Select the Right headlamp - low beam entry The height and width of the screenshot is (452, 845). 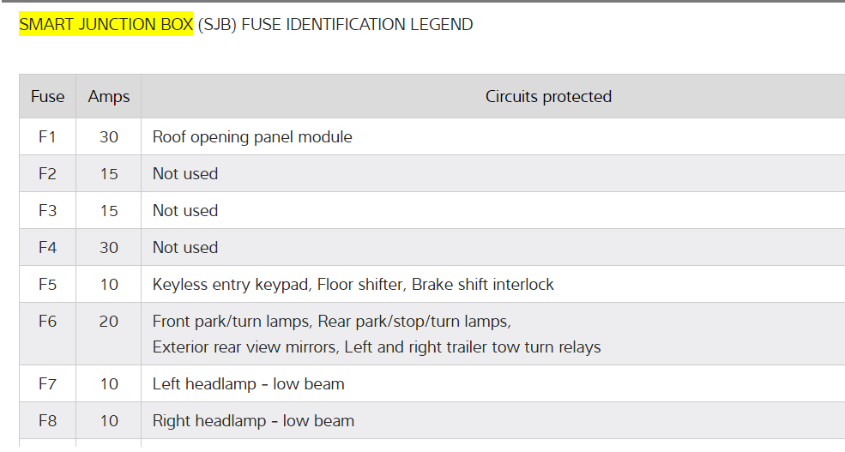click(253, 421)
